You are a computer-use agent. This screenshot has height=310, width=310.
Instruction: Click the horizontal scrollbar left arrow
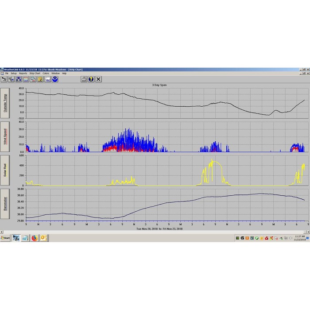pyautogui.click(x=2, y=232)
